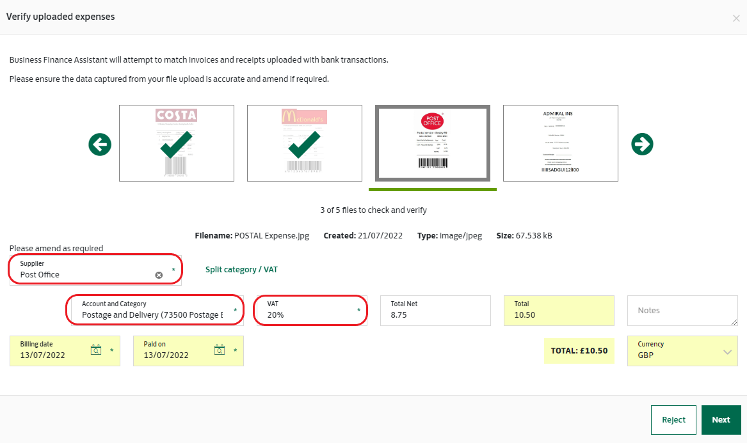The width and height of the screenshot is (747, 443).
Task: Open the Billing date calendar picker
Action: pyautogui.click(x=96, y=350)
